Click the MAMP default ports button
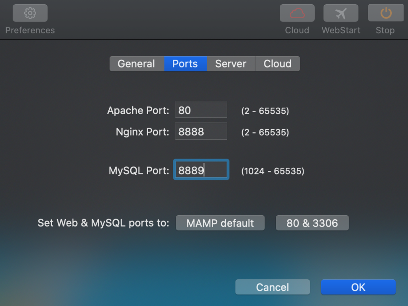Viewport: 408px width, 306px height. click(x=220, y=223)
